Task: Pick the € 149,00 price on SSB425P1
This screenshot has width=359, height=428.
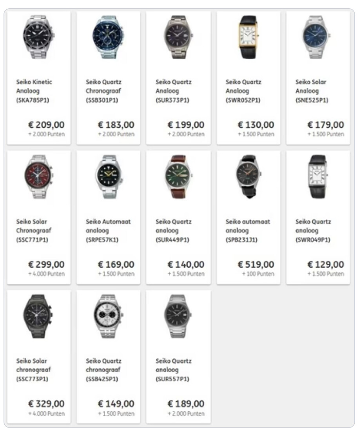Action: click(x=116, y=403)
